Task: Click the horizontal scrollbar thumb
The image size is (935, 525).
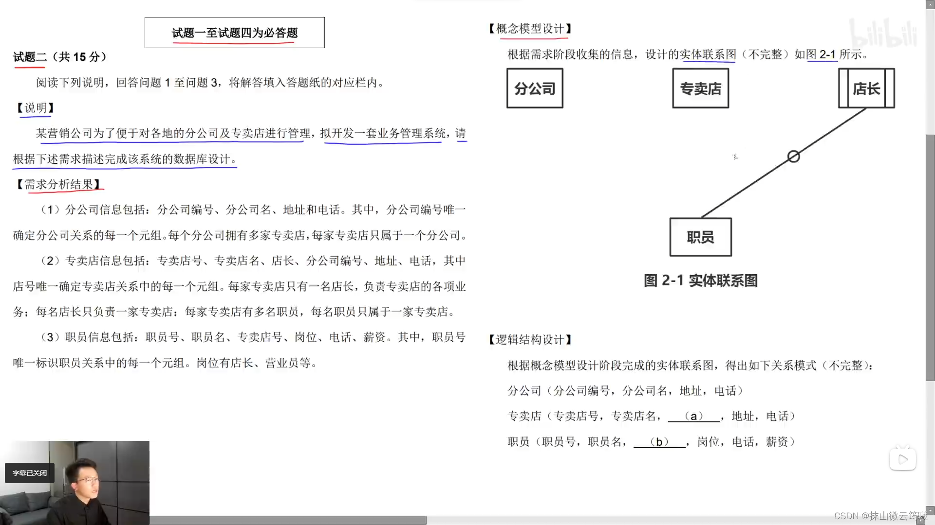Action: coord(287,520)
